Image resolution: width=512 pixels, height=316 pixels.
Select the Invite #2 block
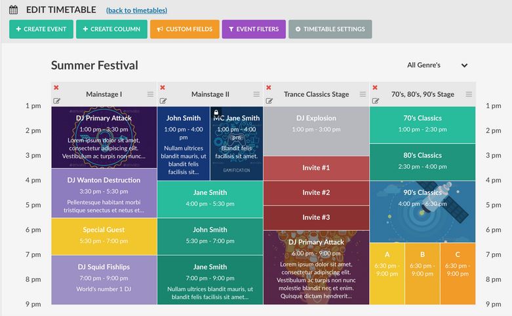click(316, 193)
